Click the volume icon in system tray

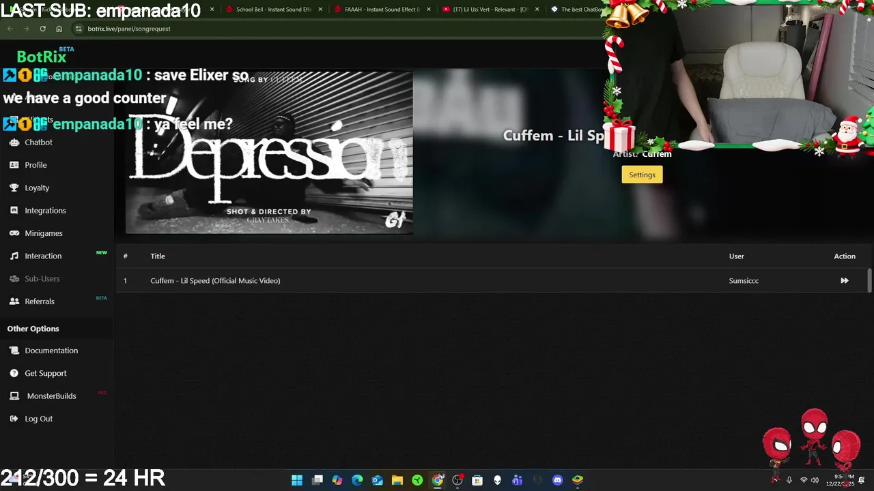[815, 480]
